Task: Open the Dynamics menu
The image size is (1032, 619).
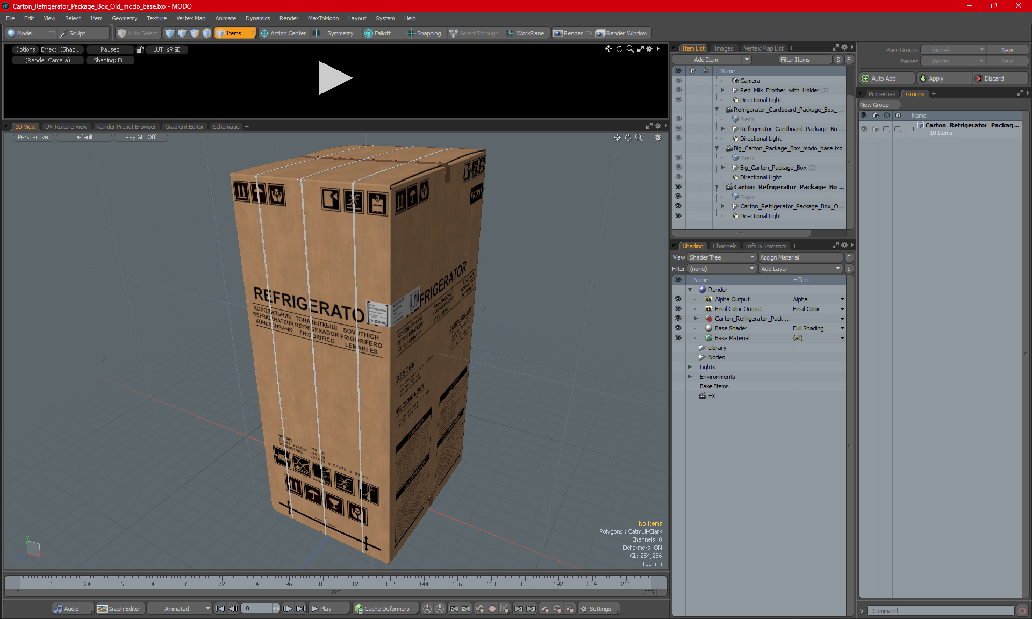Action: pyautogui.click(x=257, y=18)
